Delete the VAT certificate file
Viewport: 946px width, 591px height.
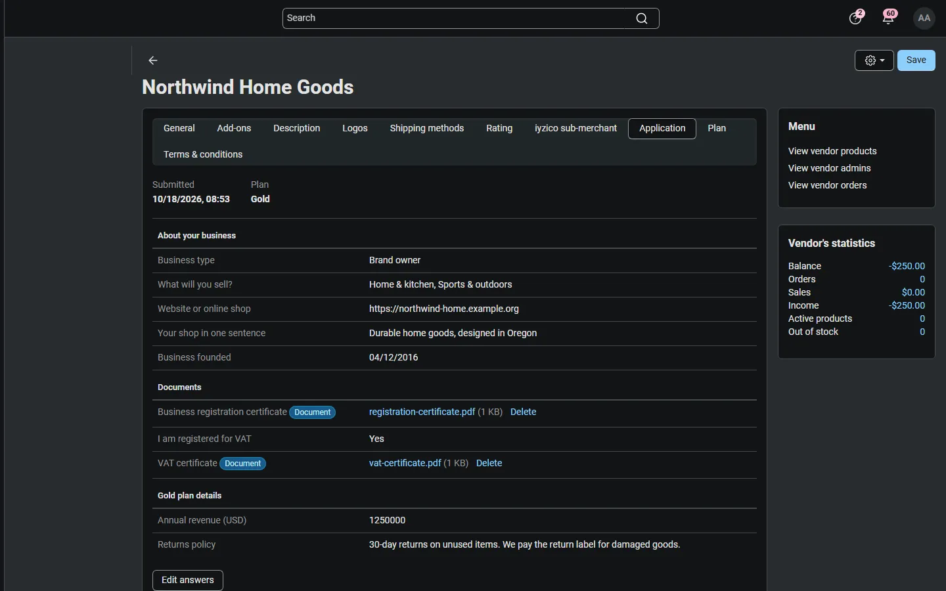(489, 464)
